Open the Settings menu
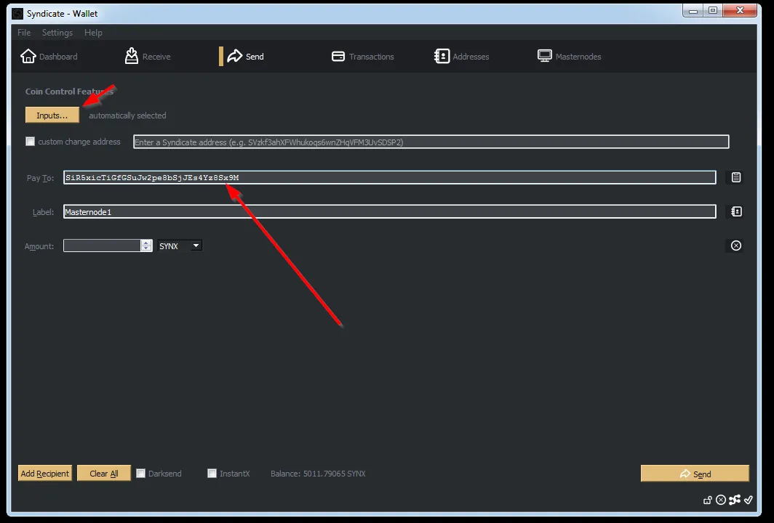The width and height of the screenshot is (774, 523). (57, 33)
